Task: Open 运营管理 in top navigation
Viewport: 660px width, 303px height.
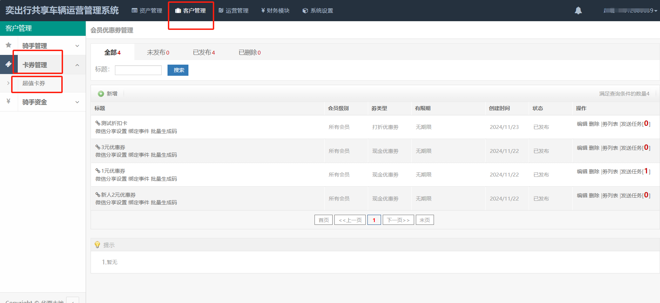Action: (x=233, y=11)
